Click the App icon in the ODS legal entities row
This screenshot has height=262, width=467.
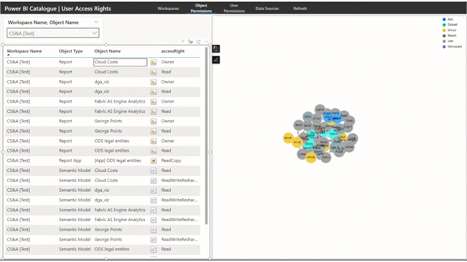click(154, 161)
